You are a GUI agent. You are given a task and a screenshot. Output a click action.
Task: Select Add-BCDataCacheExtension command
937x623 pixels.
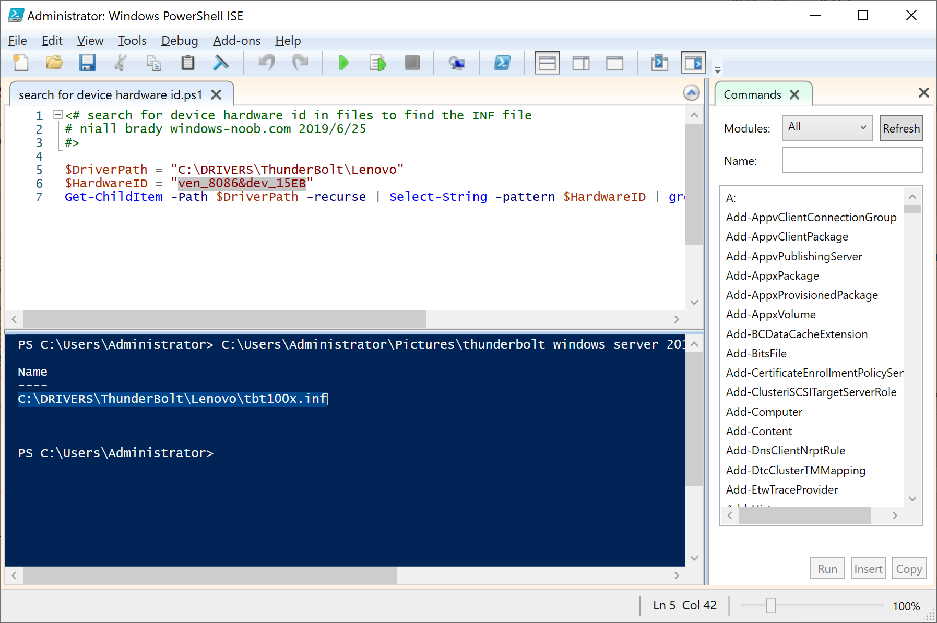tap(797, 334)
